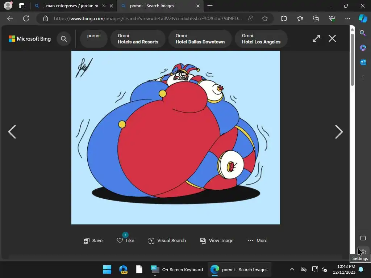Go back to previous page
Image resolution: width=371 pixels, height=278 pixels.
coord(10,18)
